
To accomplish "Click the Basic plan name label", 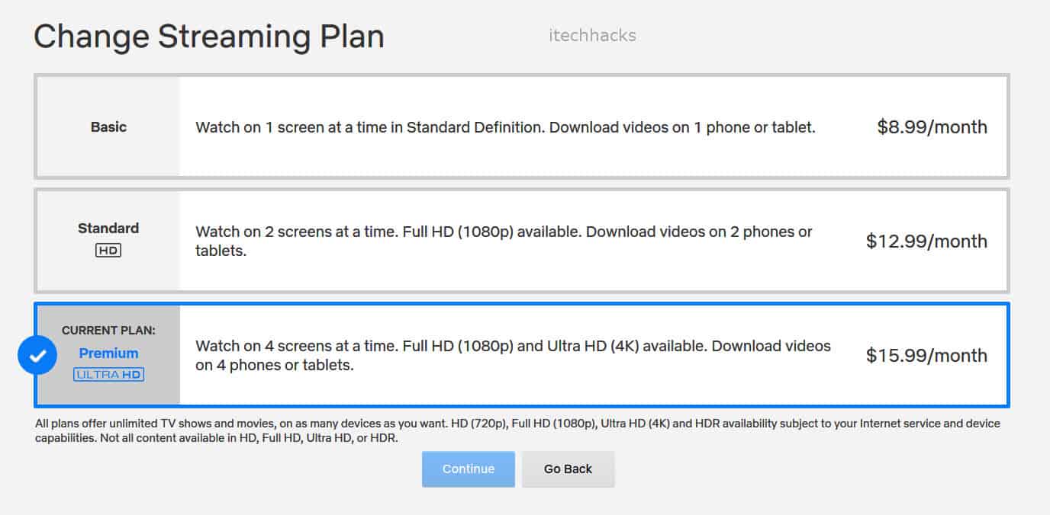I will (108, 127).
